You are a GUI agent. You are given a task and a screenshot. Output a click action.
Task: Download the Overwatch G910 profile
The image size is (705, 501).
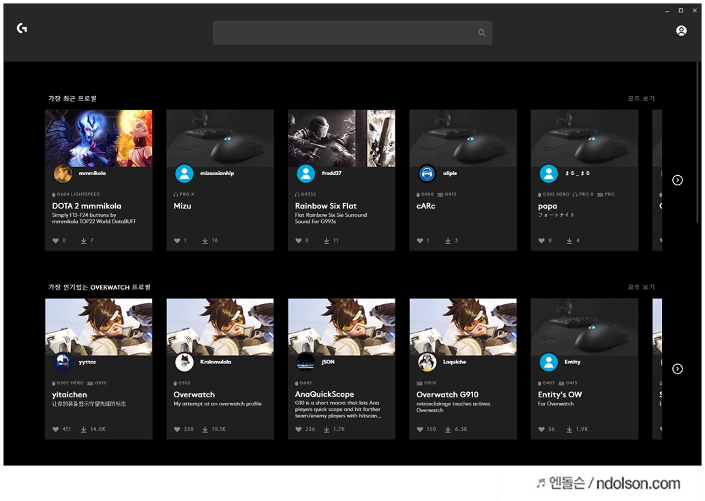point(448,429)
